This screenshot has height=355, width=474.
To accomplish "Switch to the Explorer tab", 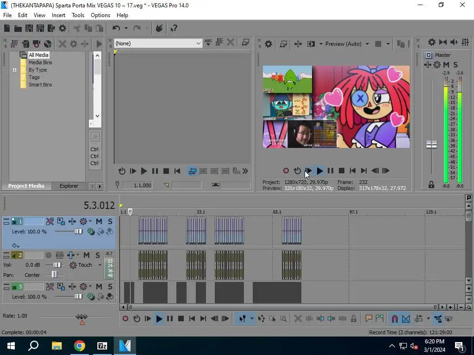I will 69,186.
